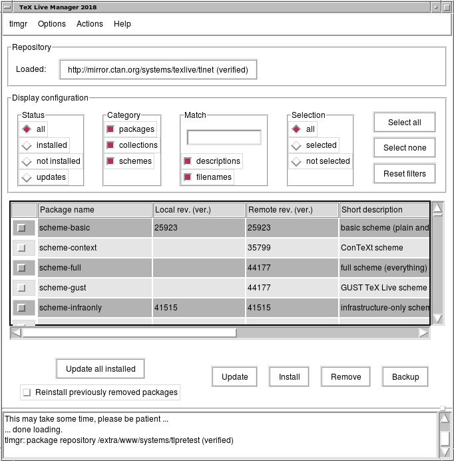Click the Package name column header
This screenshot has height=461, width=454.
[x=95, y=210]
